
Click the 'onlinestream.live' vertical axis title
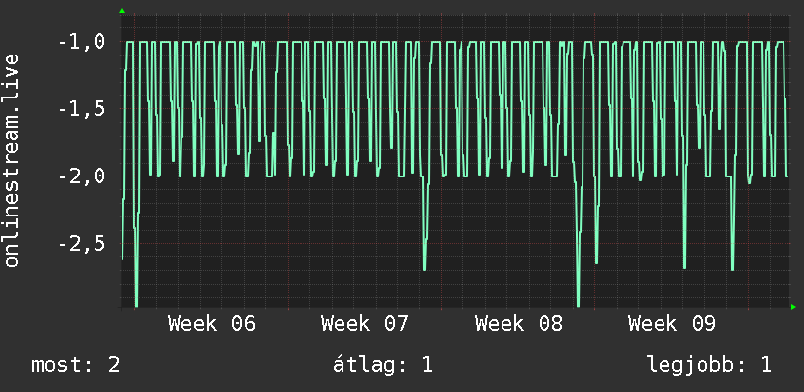[12, 160]
